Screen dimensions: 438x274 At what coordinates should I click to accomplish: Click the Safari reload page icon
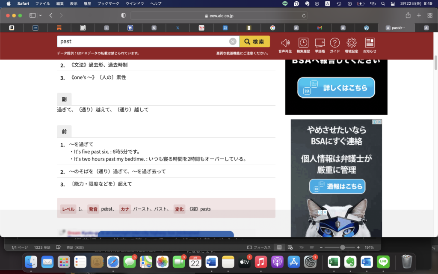coord(304,15)
